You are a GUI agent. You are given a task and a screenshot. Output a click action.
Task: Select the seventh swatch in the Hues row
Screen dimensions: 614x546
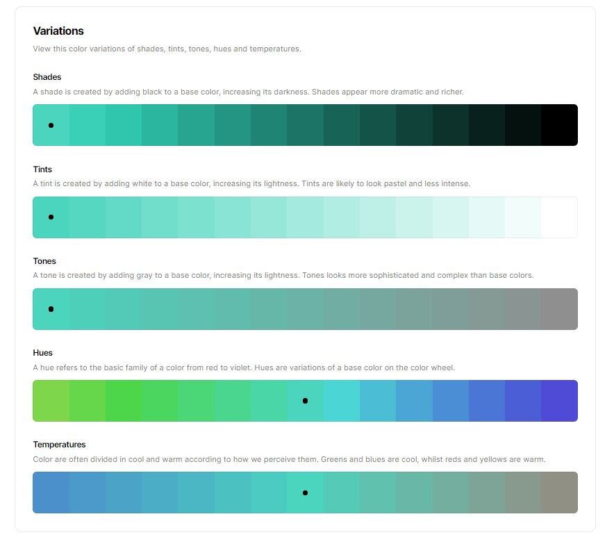pos(269,401)
